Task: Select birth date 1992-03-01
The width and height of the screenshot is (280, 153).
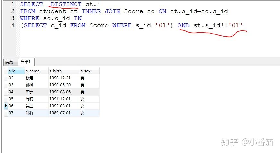Action: click(x=64, y=106)
